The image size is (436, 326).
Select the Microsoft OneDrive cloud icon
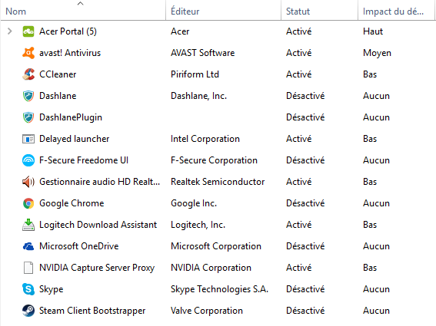[x=28, y=246]
